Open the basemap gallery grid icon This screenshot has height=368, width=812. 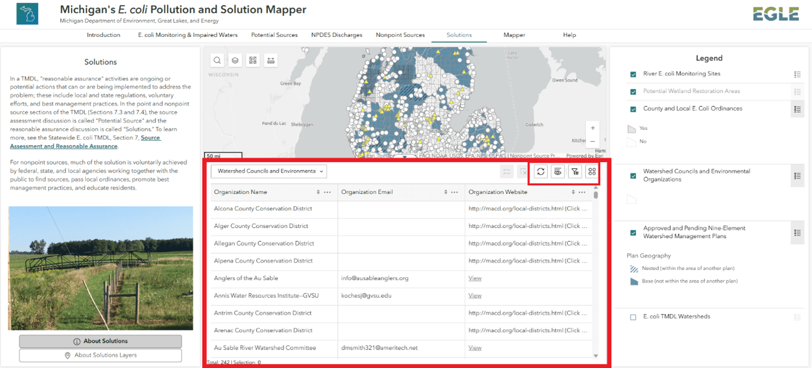(x=253, y=60)
